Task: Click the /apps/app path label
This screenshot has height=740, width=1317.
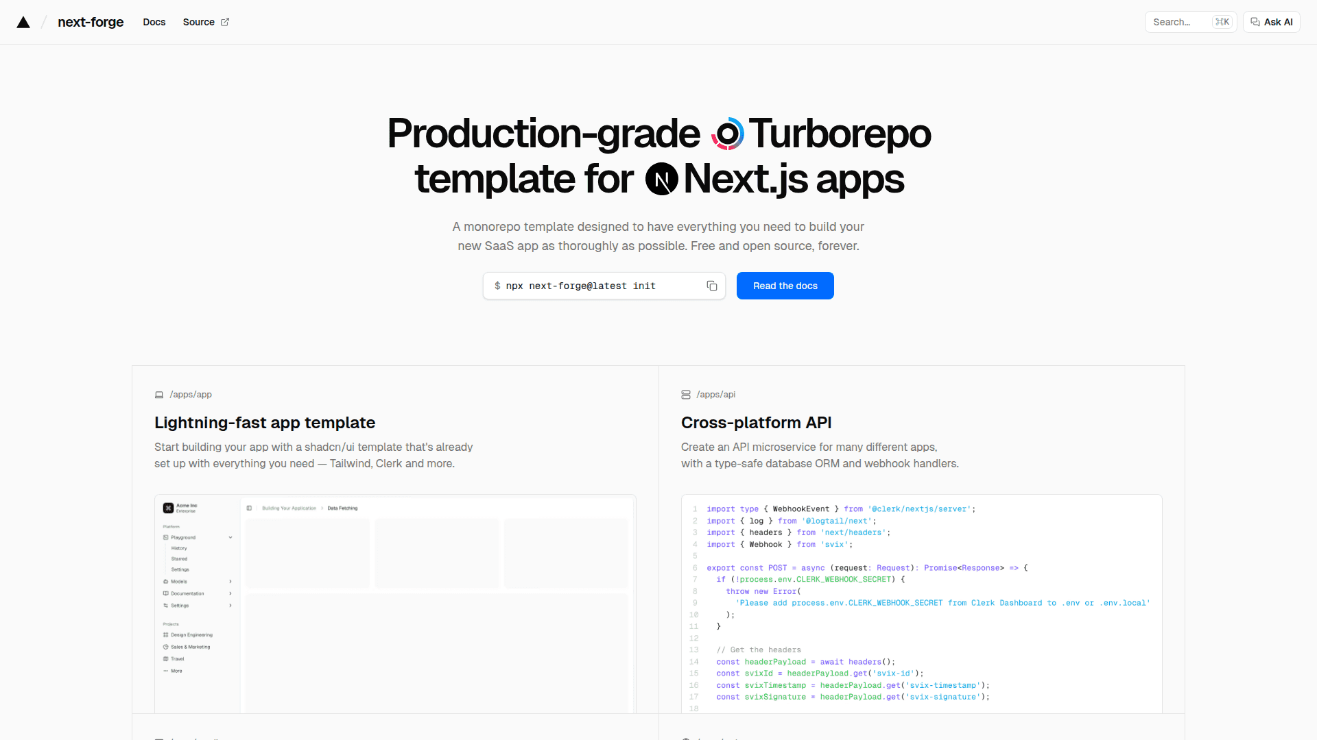Action: pos(191,395)
